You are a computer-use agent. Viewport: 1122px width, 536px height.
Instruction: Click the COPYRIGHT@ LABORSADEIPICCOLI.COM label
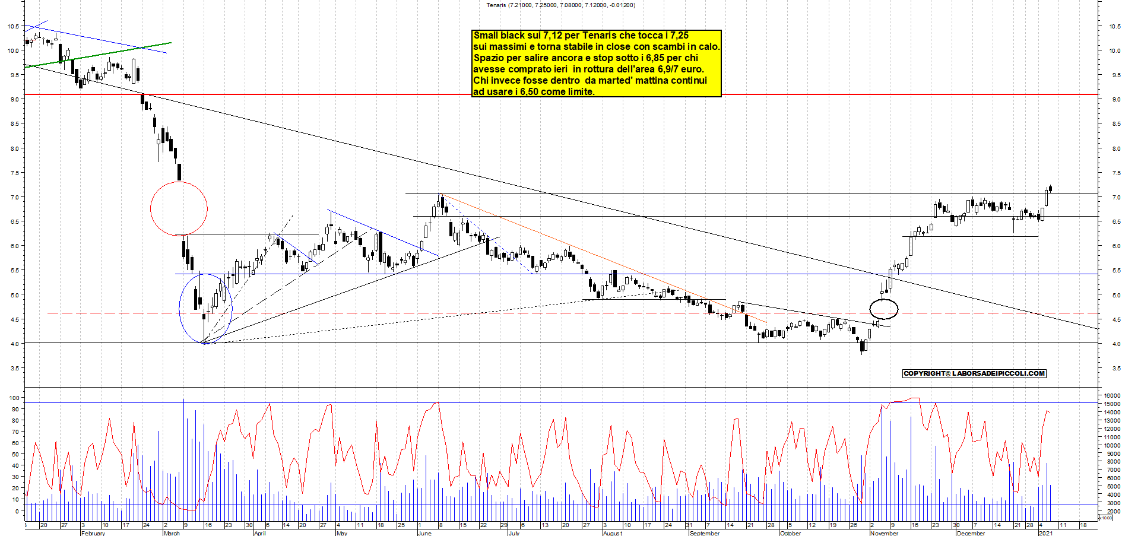click(x=974, y=373)
